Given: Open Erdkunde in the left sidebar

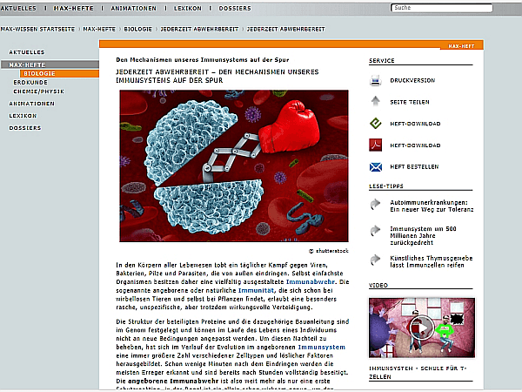Looking at the screenshot, I should 31,82.
